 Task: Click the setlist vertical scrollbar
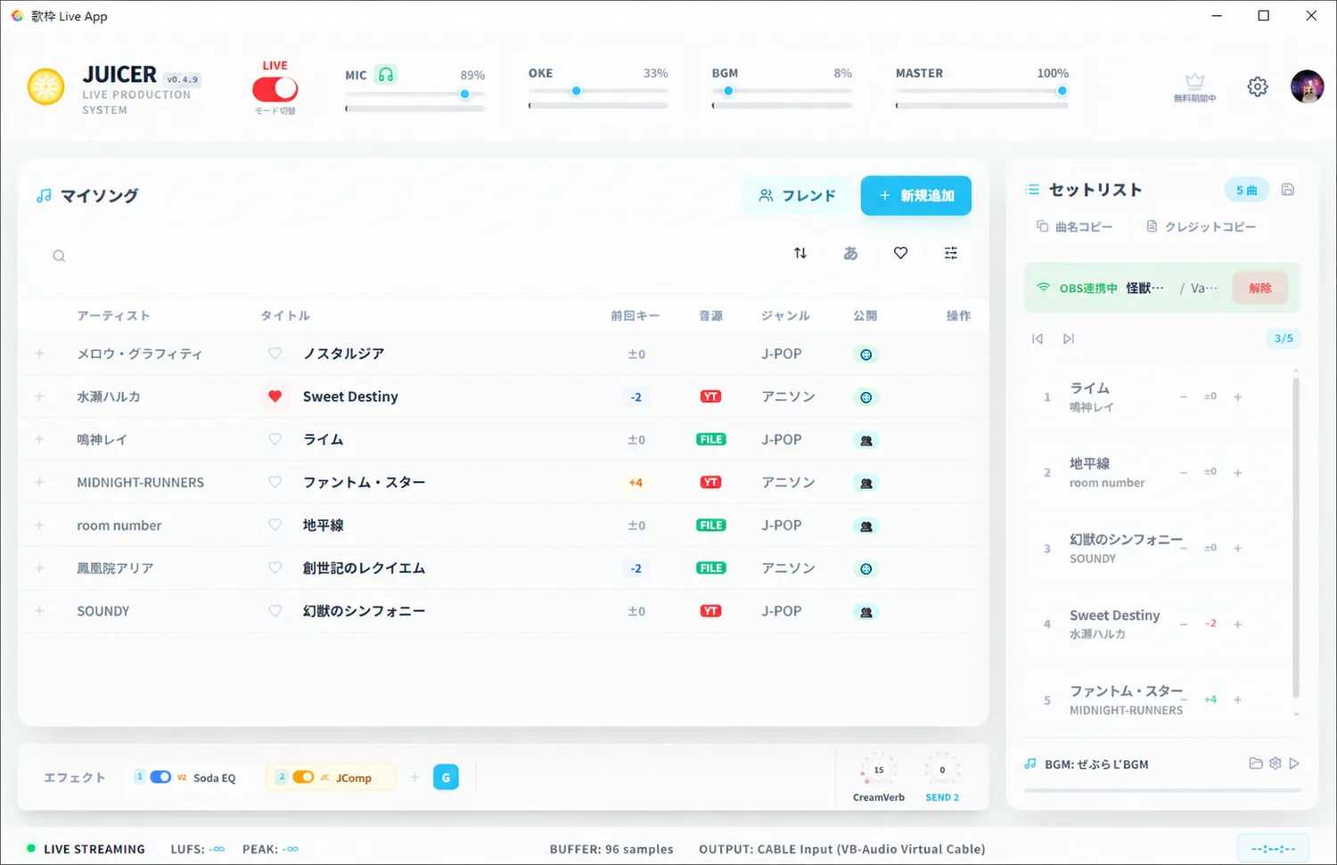pos(1296,539)
